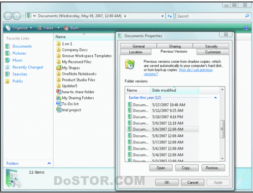Image resolution: width=253 pixels, height=193 pixels.
Task: Expand the Folders pane chevron
Action: click(49, 163)
